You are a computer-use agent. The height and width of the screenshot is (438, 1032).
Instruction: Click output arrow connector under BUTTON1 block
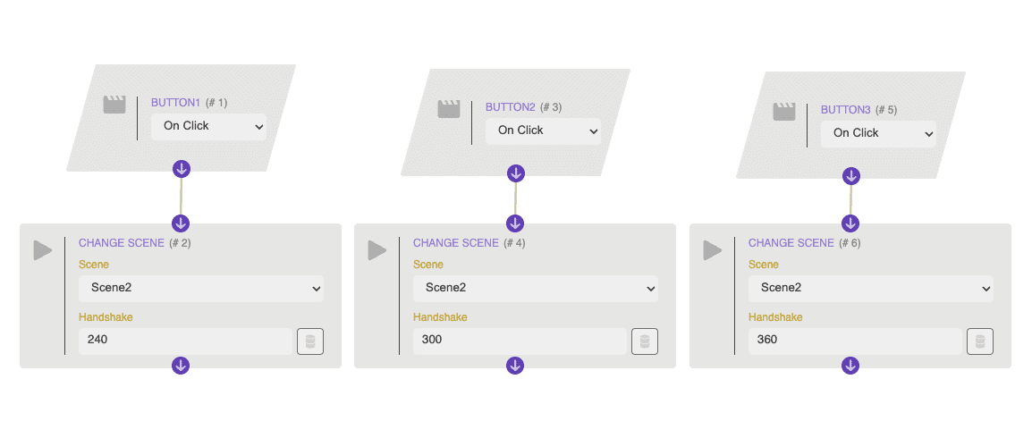[181, 168]
